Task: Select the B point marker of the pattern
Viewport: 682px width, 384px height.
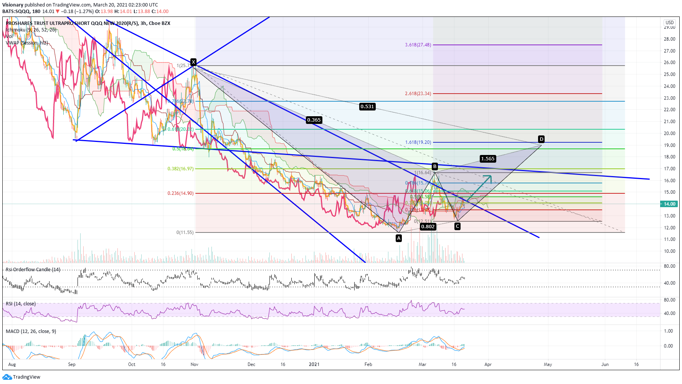Action: (435, 166)
